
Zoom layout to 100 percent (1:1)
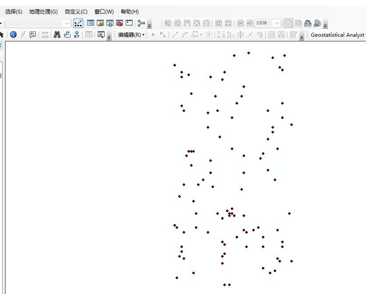tap(206, 23)
